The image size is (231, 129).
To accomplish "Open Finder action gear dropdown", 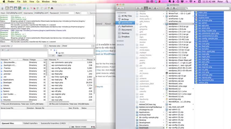I will click(175, 8).
